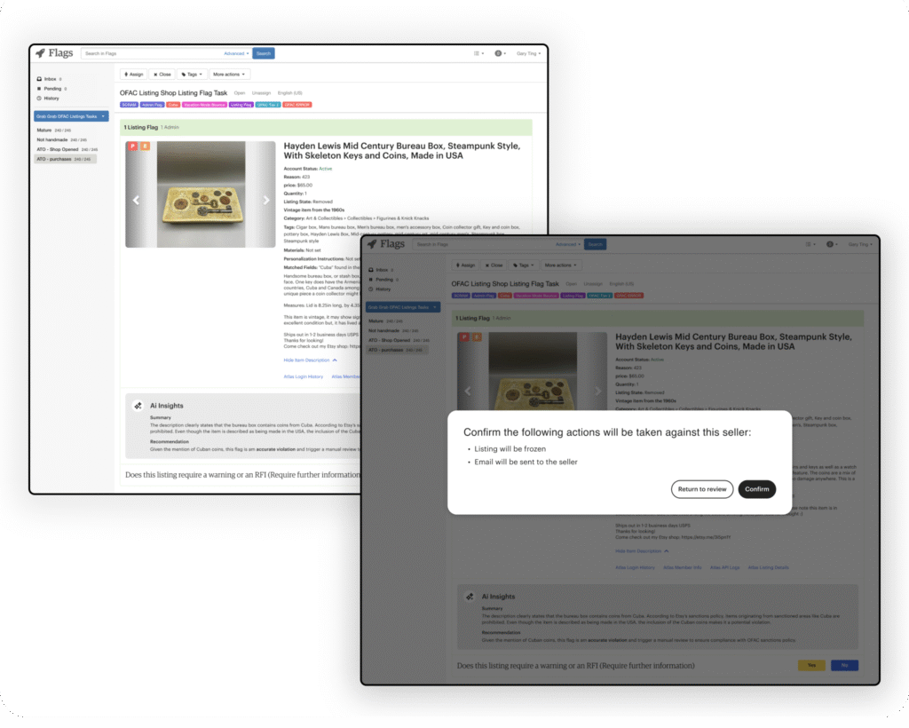
Task: Show the previous listing photo with the left arrow
Action: coord(136,201)
